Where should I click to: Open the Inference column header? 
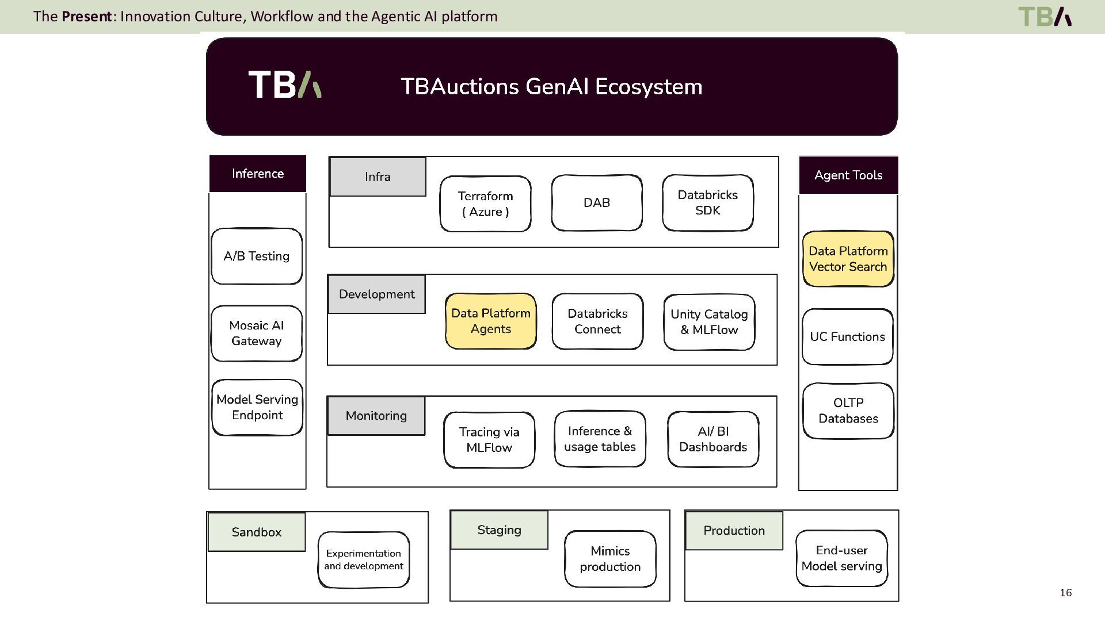point(257,174)
